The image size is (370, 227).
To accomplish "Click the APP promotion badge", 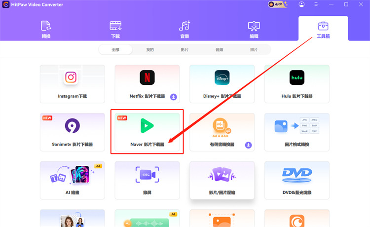I will [x=277, y=4].
